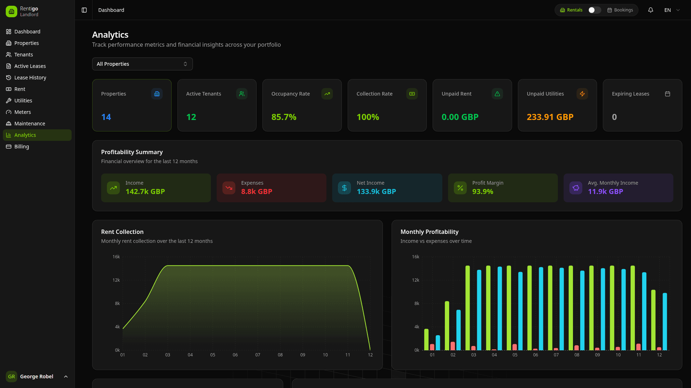Click the Expiring Leases calendar icon
Viewport: 691px width, 388px height.
coord(668,94)
